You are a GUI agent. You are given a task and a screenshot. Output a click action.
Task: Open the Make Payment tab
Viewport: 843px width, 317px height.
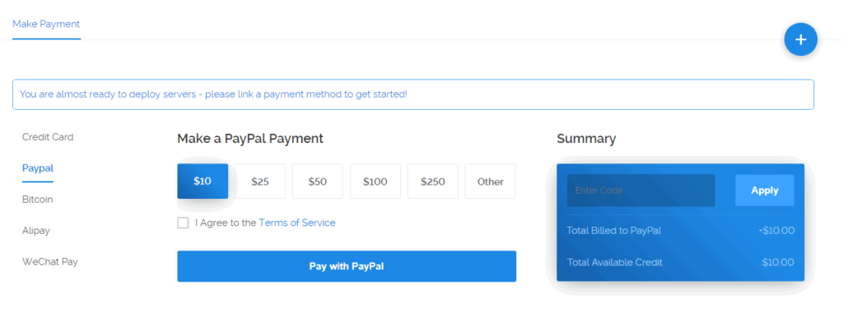click(46, 24)
